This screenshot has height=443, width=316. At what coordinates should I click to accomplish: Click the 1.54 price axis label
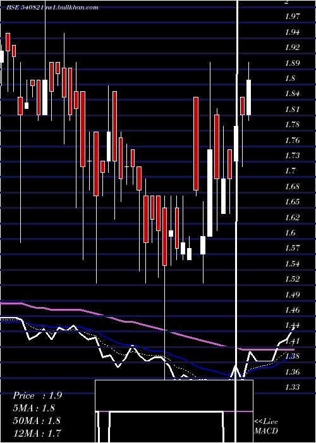pos(292,264)
